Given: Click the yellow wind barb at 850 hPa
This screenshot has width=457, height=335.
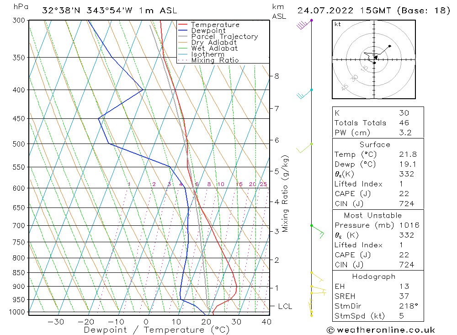Looking at the screenshot, I should point(317,277).
